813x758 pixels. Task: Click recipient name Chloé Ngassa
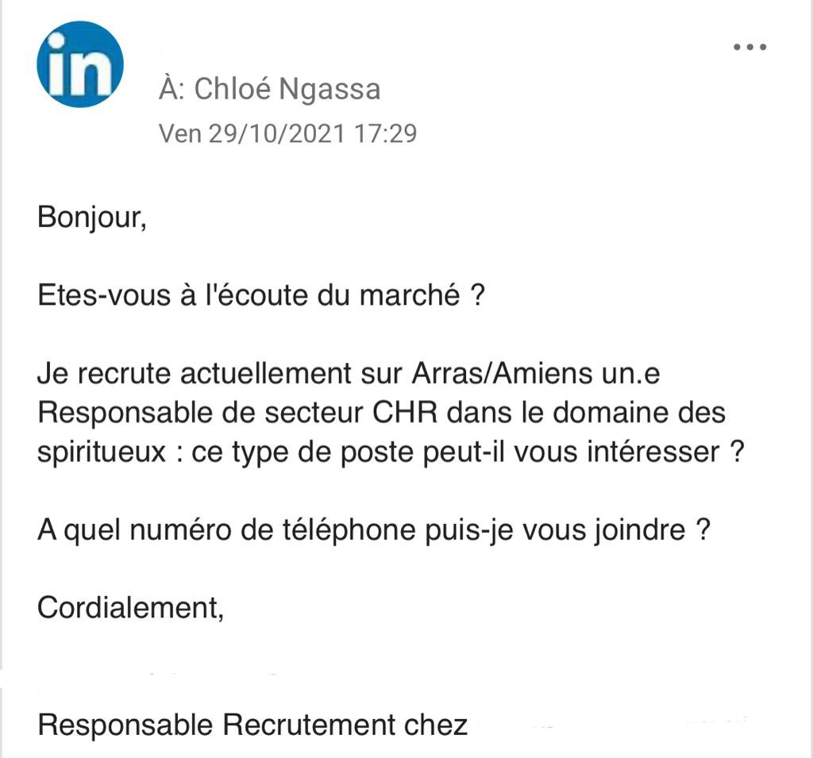pyautogui.click(x=287, y=90)
